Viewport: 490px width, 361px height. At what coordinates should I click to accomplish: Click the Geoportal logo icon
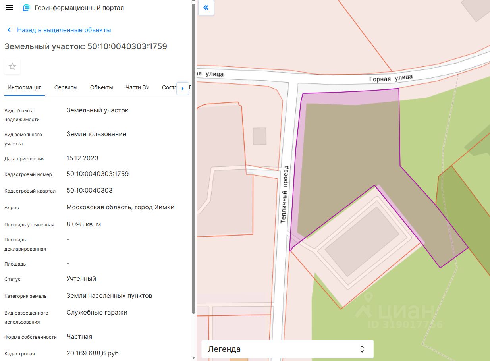[x=27, y=8]
